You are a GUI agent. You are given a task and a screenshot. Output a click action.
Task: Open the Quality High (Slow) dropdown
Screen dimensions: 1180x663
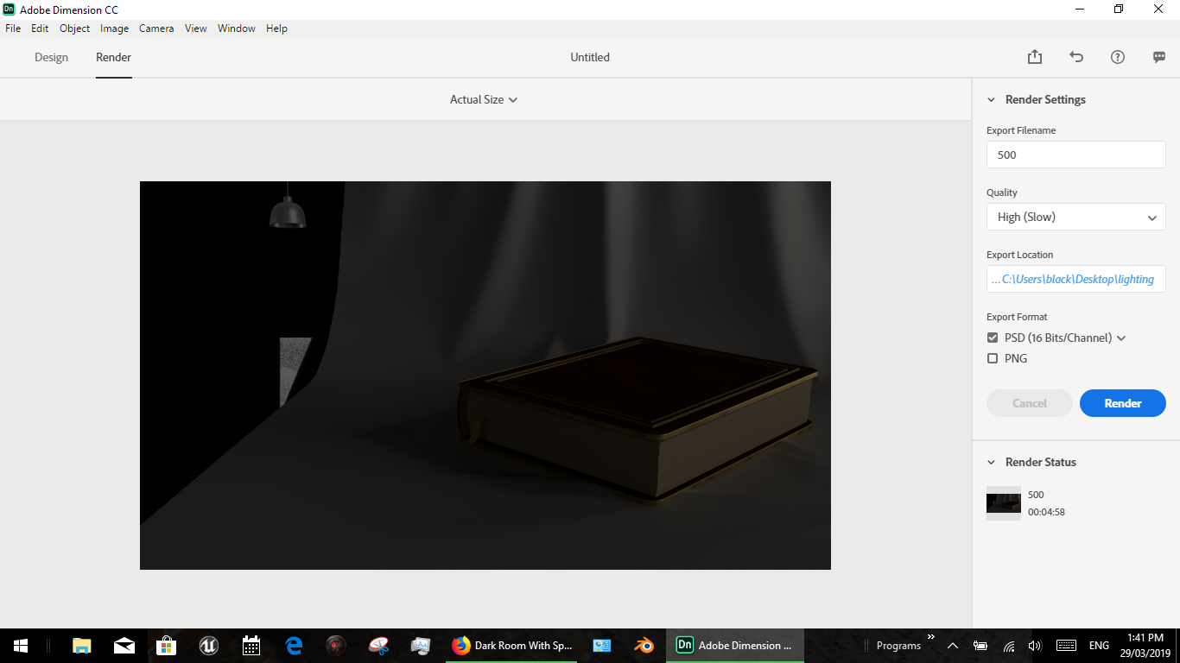pyautogui.click(x=1076, y=217)
